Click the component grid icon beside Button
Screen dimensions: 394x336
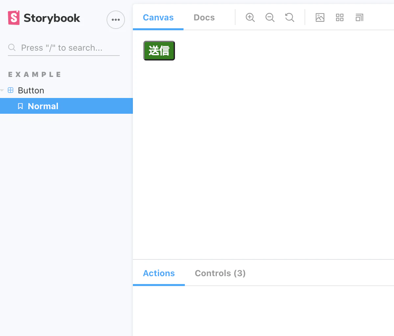11,90
